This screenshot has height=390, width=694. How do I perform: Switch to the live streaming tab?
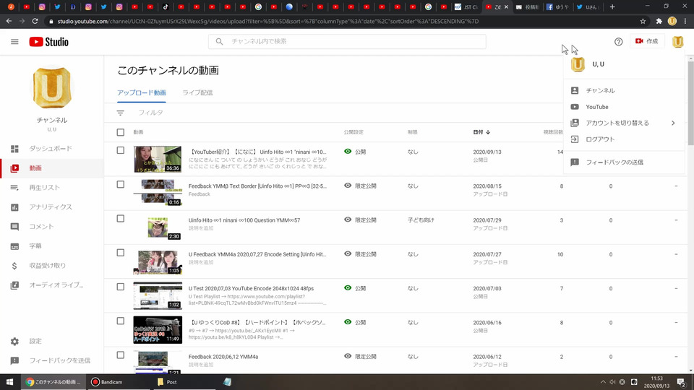pyautogui.click(x=197, y=93)
